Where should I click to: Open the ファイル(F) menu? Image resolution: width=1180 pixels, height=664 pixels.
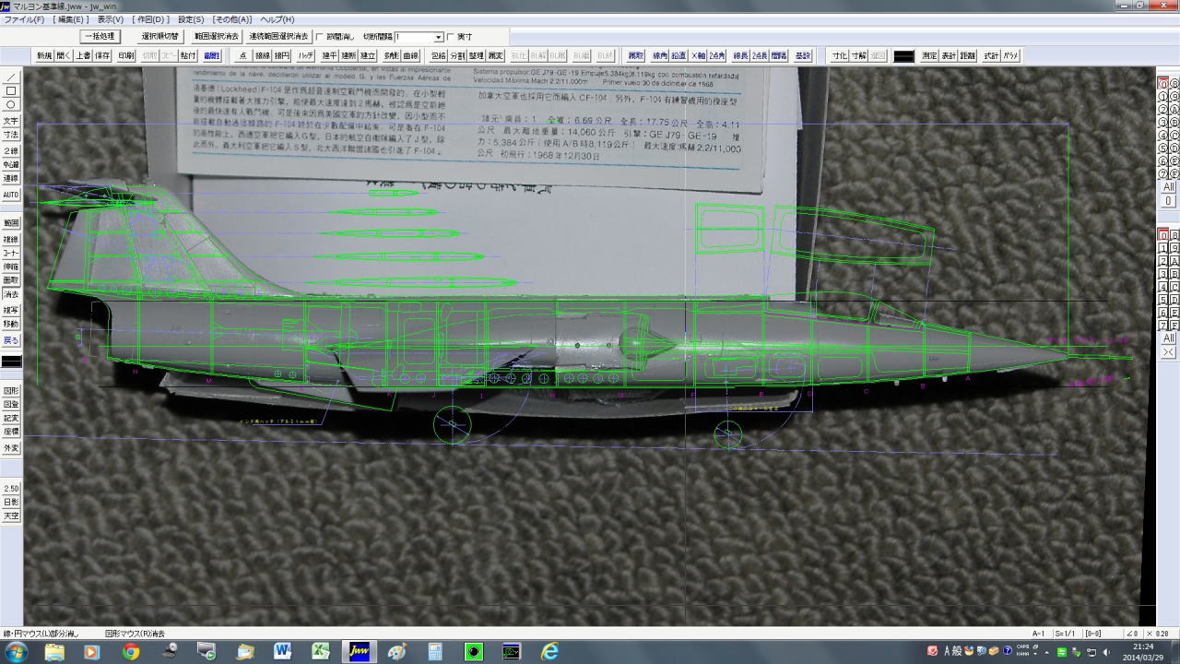pyautogui.click(x=26, y=19)
